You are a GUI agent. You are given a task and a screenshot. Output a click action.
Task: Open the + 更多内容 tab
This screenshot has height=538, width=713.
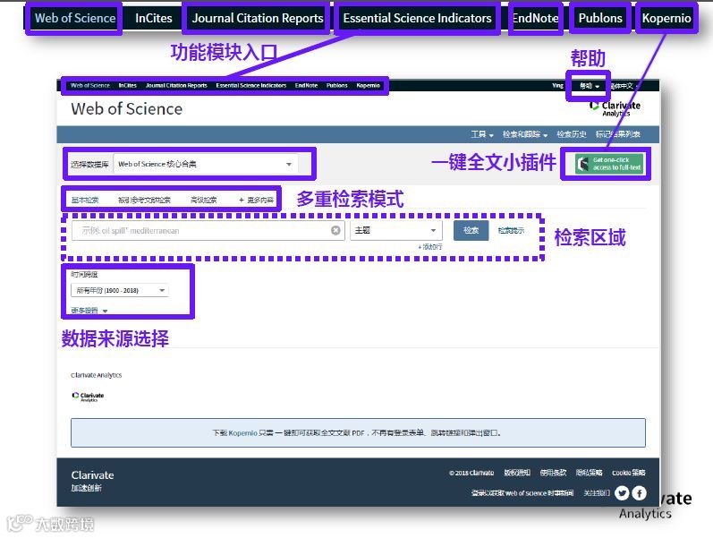click(257, 200)
